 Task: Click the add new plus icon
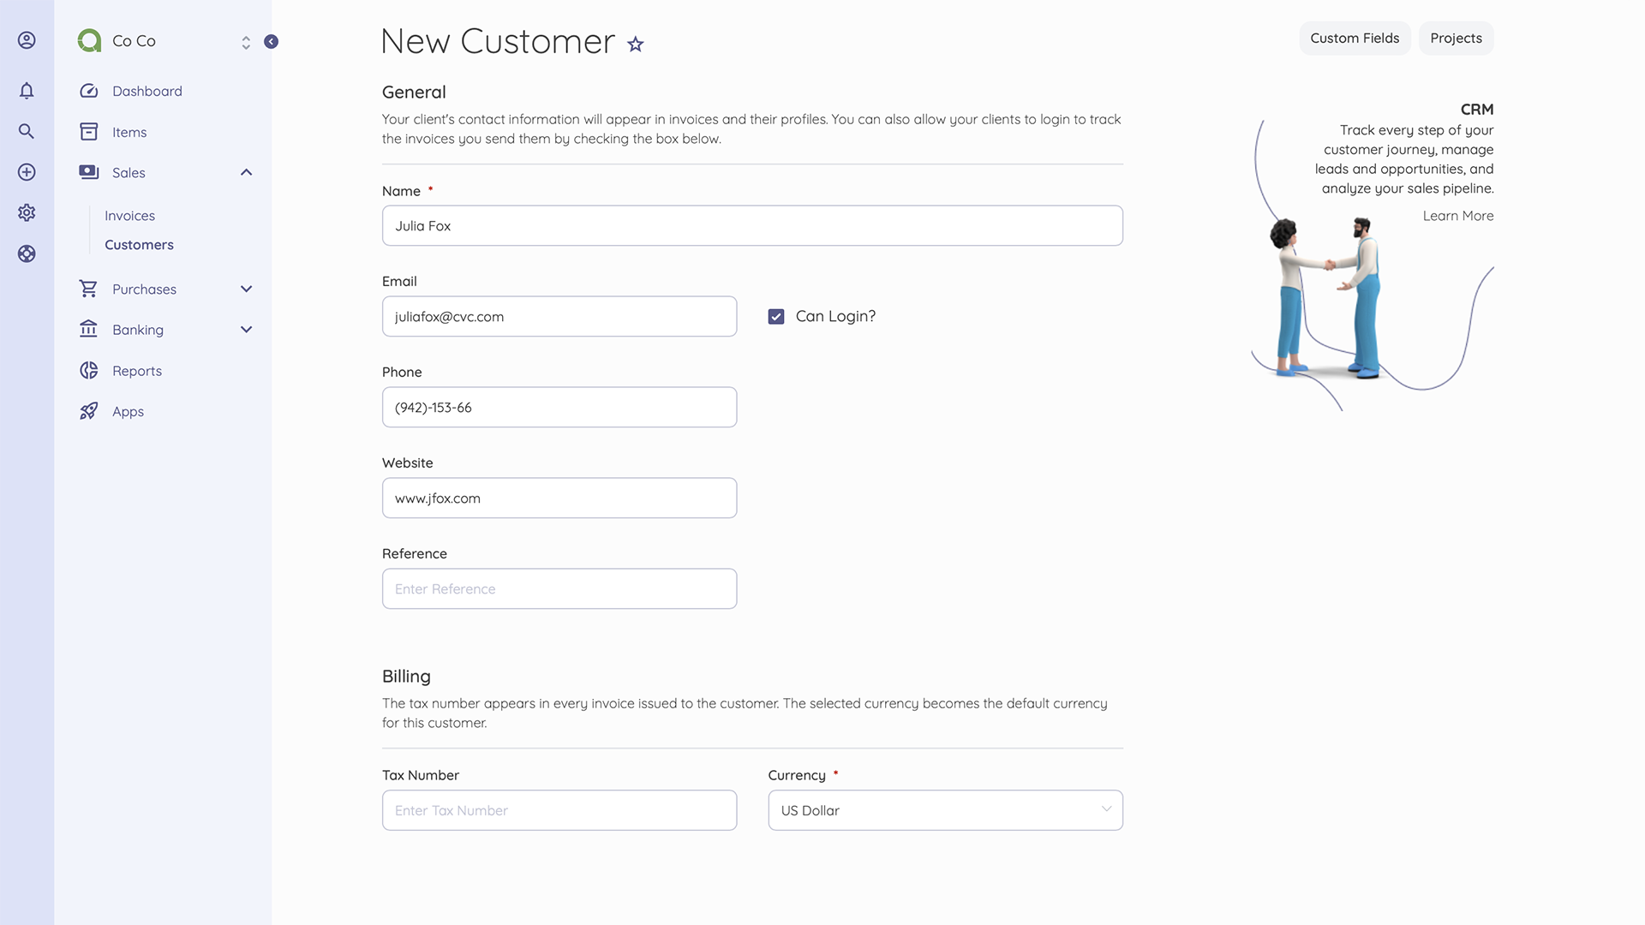pyautogui.click(x=27, y=172)
